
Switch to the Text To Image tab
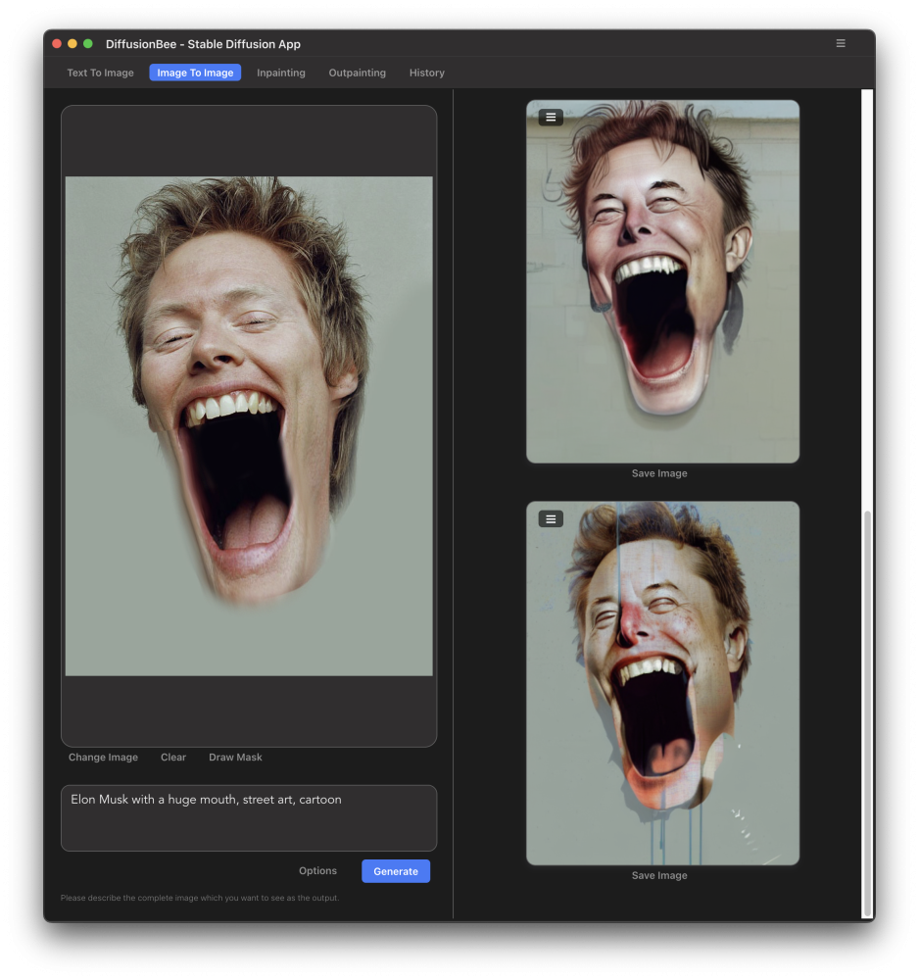pyautogui.click(x=100, y=73)
